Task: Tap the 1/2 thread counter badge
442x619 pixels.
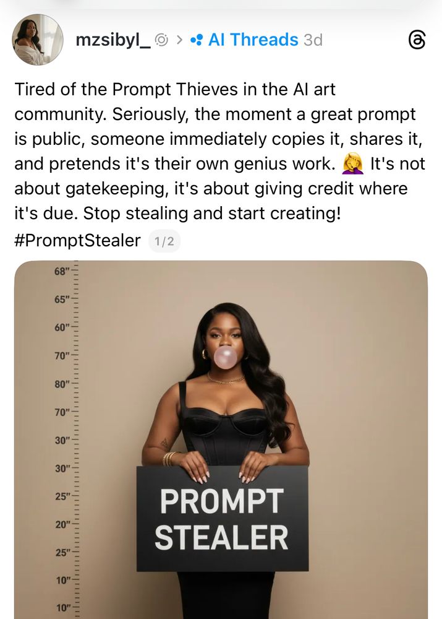Action: [164, 241]
